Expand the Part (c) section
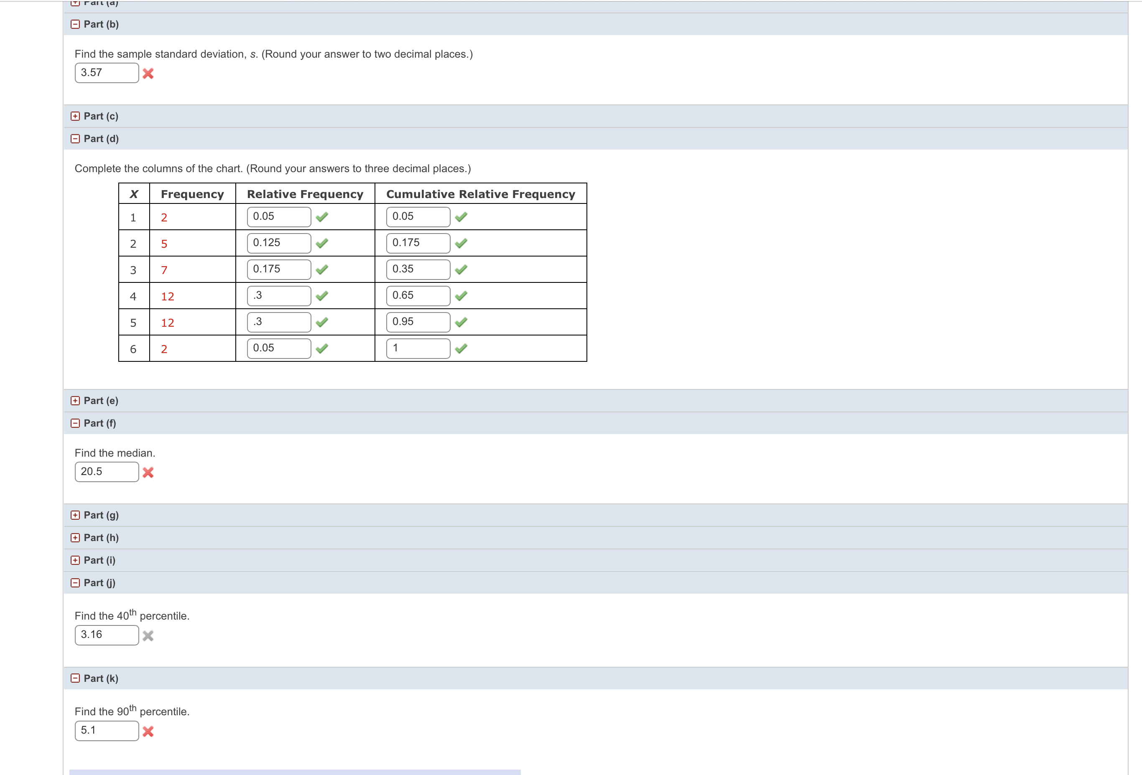Image resolution: width=1142 pixels, height=775 pixels. point(75,116)
